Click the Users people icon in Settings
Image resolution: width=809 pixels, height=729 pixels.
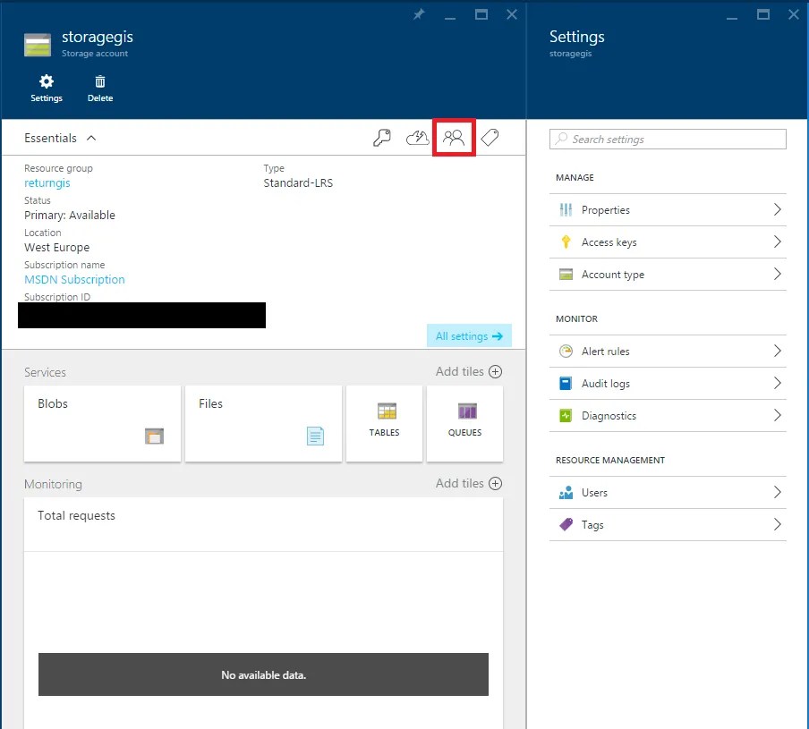pyautogui.click(x=566, y=492)
